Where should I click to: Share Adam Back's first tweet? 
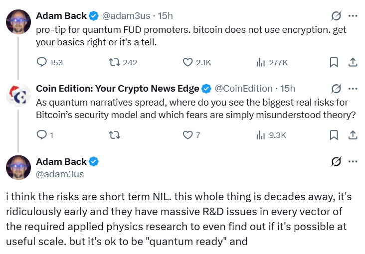click(x=352, y=62)
